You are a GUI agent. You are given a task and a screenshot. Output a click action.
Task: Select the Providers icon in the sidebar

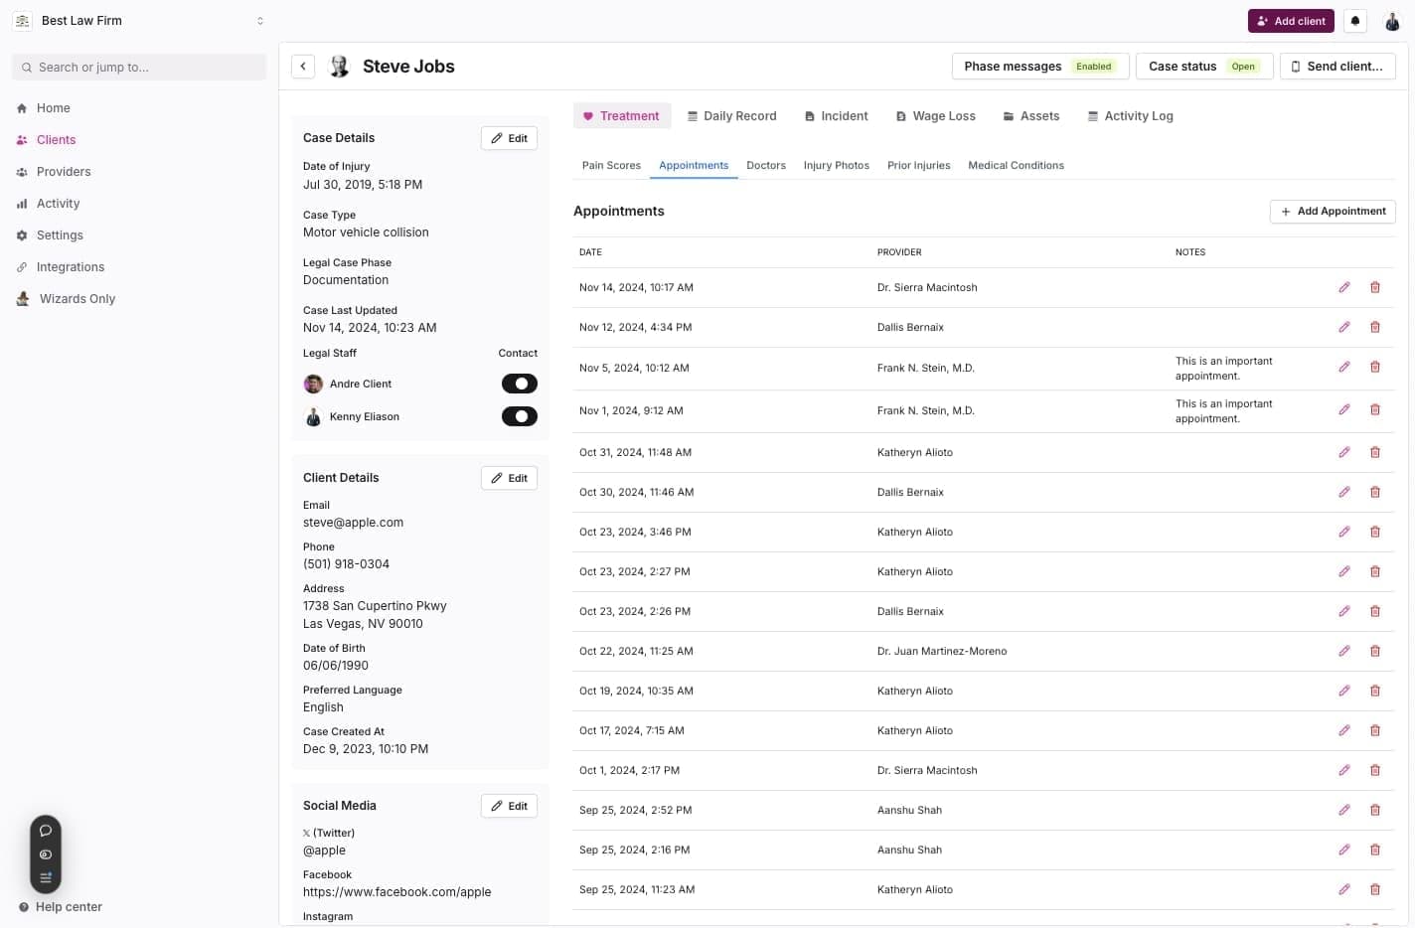(x=22, y=171)
